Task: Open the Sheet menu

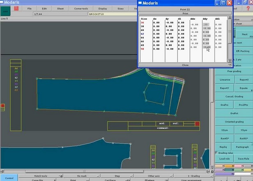Action: pyautogui.click(x=60, y=9)
